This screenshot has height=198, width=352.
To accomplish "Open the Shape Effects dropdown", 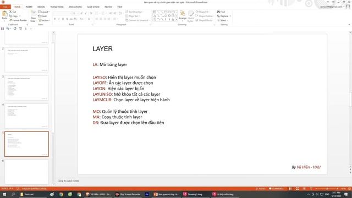I will (204, 20).
